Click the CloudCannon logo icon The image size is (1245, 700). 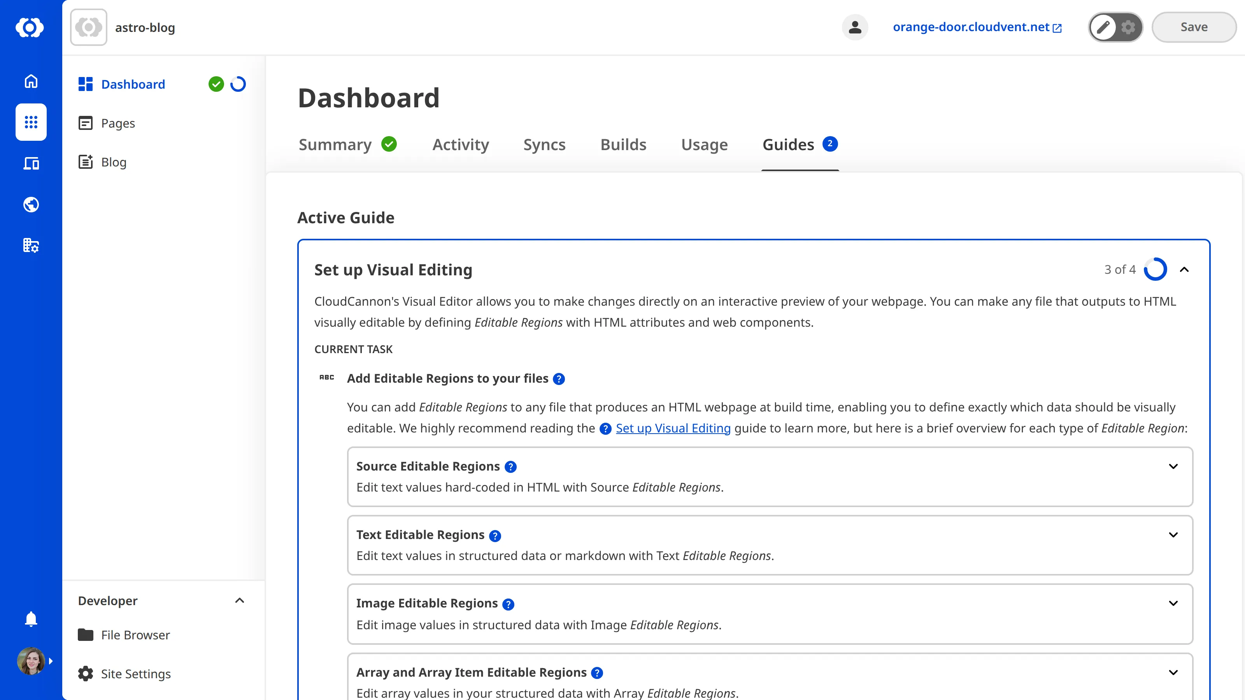coord(30,28)
